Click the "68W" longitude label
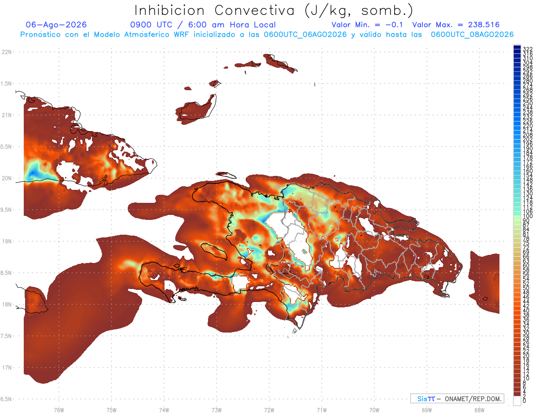The height and width of the screenshot is (416, 538). tap(479, 409)
